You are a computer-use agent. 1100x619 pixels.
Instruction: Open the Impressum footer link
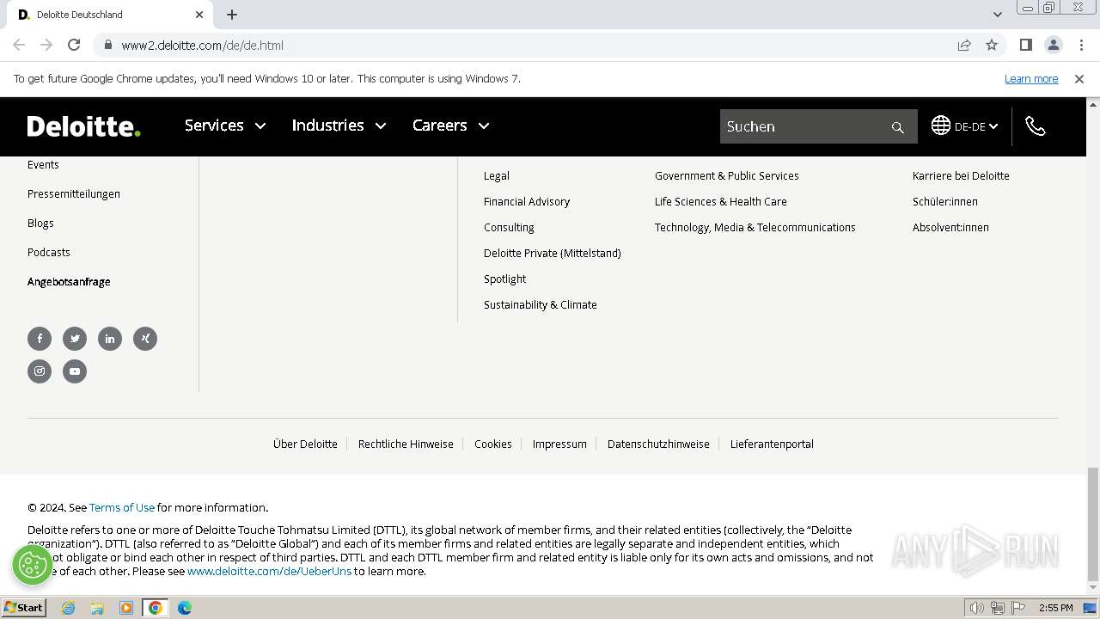click(559, 444)
